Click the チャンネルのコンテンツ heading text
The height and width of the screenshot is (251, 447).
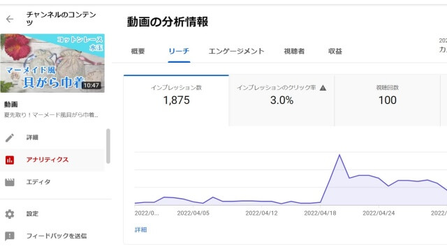point(61,19)
